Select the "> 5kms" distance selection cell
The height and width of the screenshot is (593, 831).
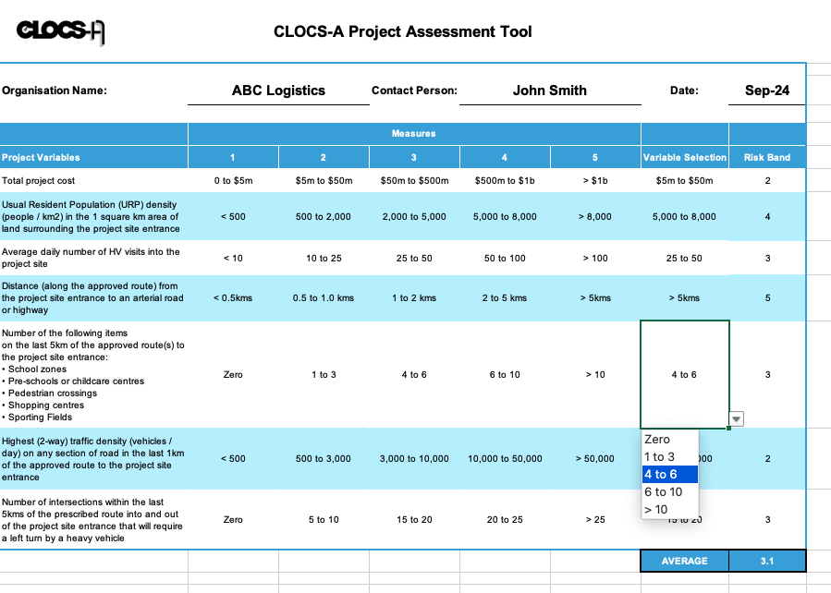pos(684,297)
